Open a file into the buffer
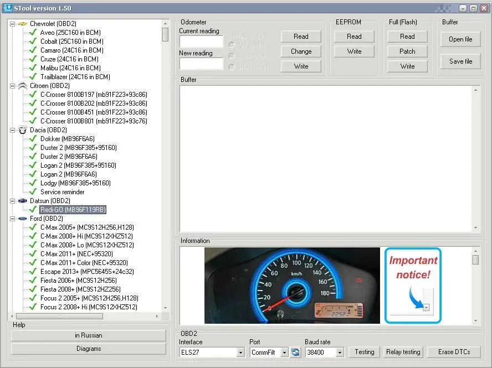This screenshot has height=368, width=492. [460, 39]
